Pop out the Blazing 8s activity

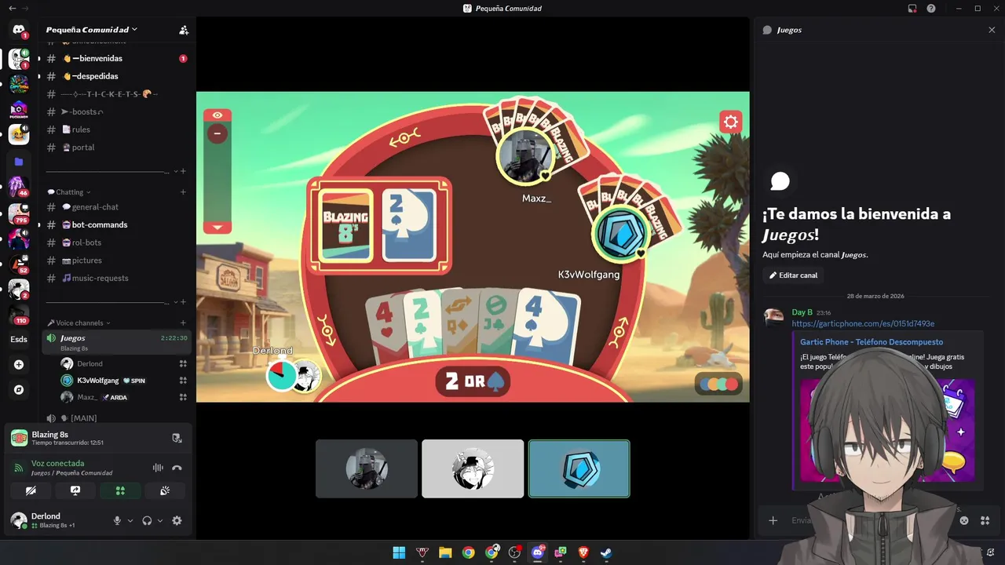point(177,438)
